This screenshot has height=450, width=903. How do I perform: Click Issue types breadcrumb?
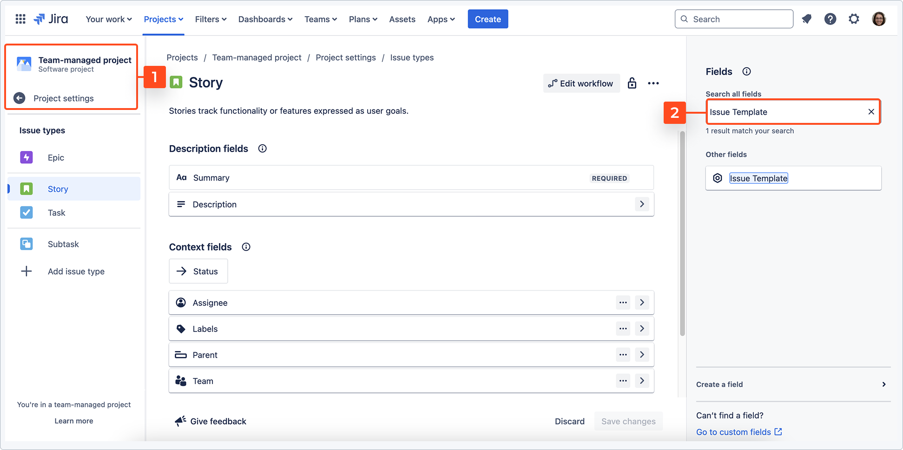[x=412, y=58]
